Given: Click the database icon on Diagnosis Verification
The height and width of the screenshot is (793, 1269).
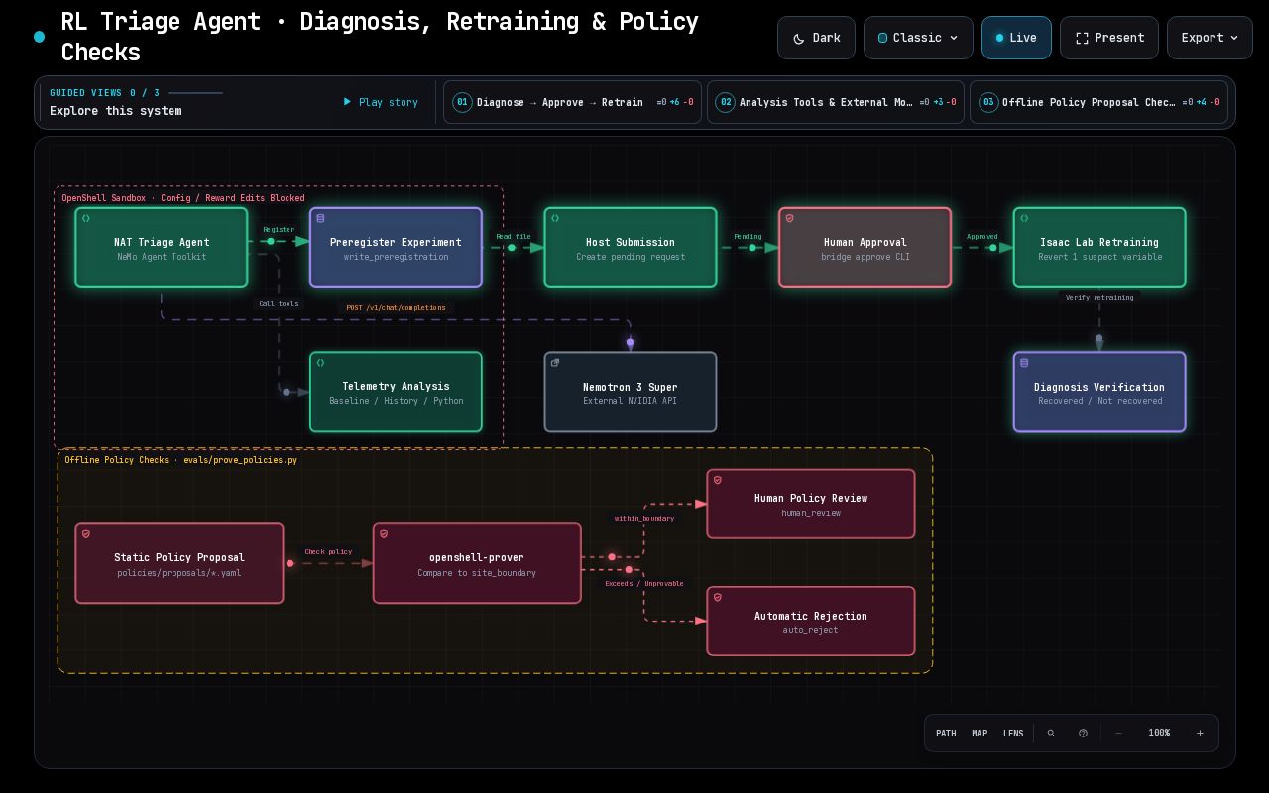Looking at the screenshot, I should pos(1024,363).
